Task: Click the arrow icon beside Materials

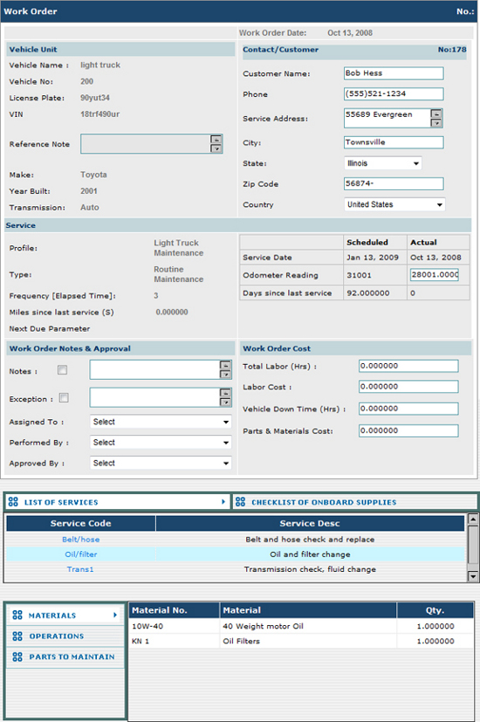Action: (115, 615)
